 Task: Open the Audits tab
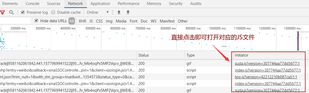196,4
